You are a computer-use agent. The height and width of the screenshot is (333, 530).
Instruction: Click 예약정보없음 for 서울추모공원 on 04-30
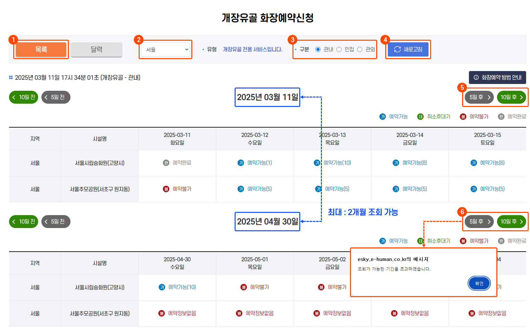177,313
